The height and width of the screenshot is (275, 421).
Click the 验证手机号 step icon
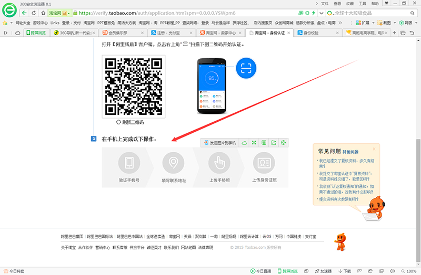click(129, 163)
